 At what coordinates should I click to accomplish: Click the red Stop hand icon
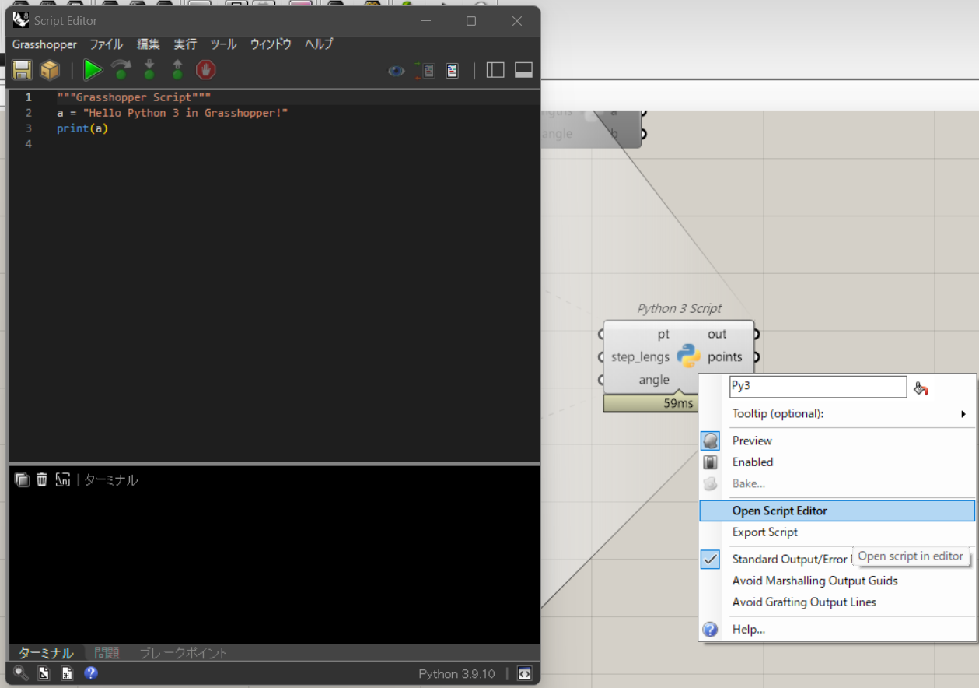point(205,70)
